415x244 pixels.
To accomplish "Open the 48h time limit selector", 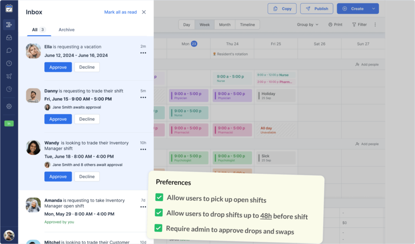I will [x=266, y=216].
